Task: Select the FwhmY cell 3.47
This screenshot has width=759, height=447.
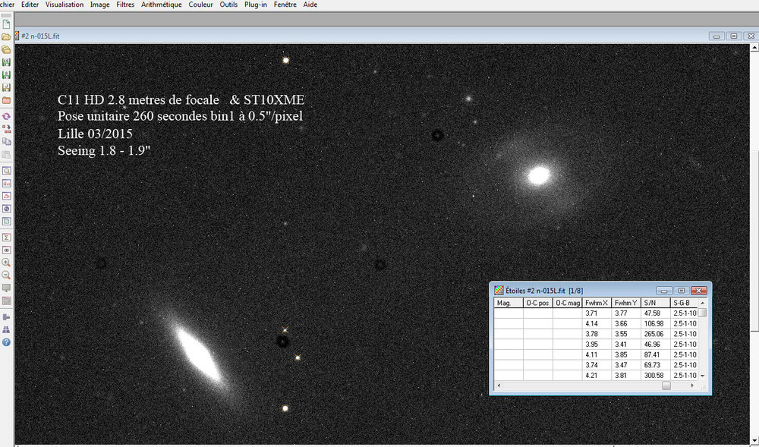Action: (x=626, y=365)
